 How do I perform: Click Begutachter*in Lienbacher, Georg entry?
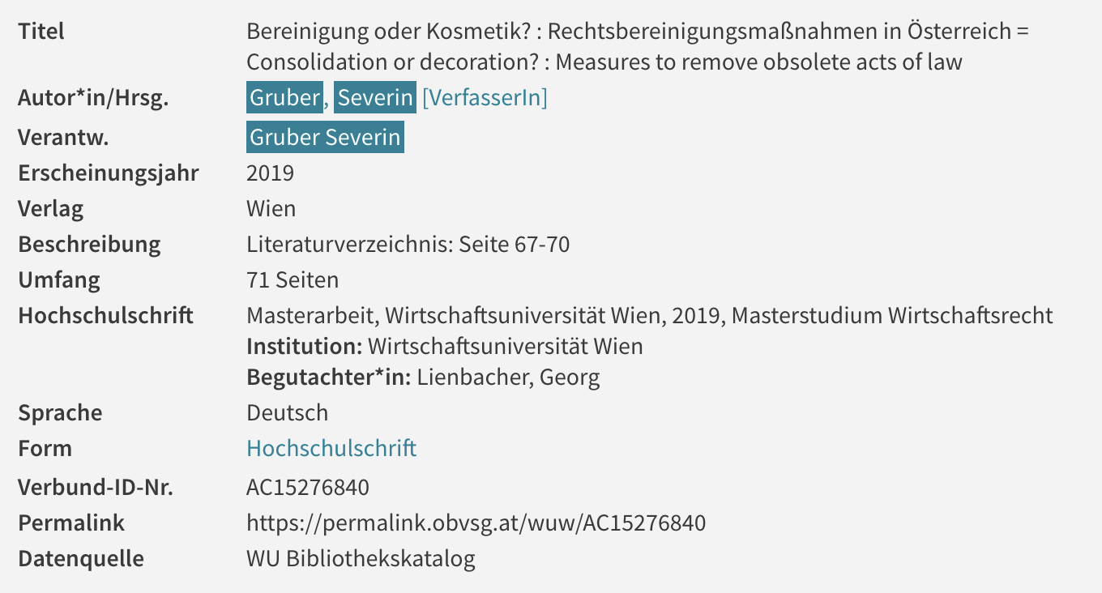[423, 377]
